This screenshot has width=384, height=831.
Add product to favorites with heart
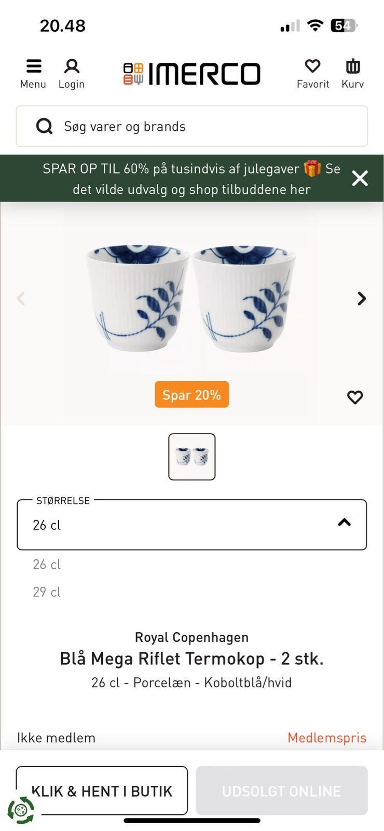[355, 397]
